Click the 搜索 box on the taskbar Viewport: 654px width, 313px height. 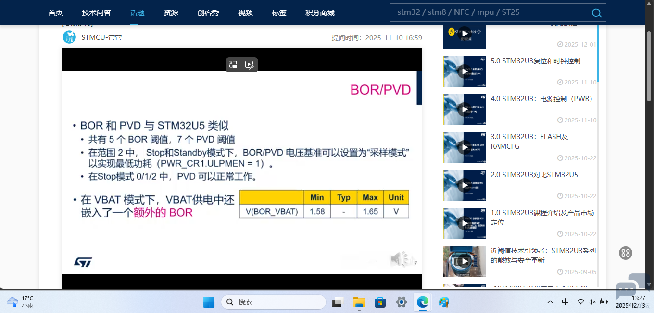coord(274,302)
